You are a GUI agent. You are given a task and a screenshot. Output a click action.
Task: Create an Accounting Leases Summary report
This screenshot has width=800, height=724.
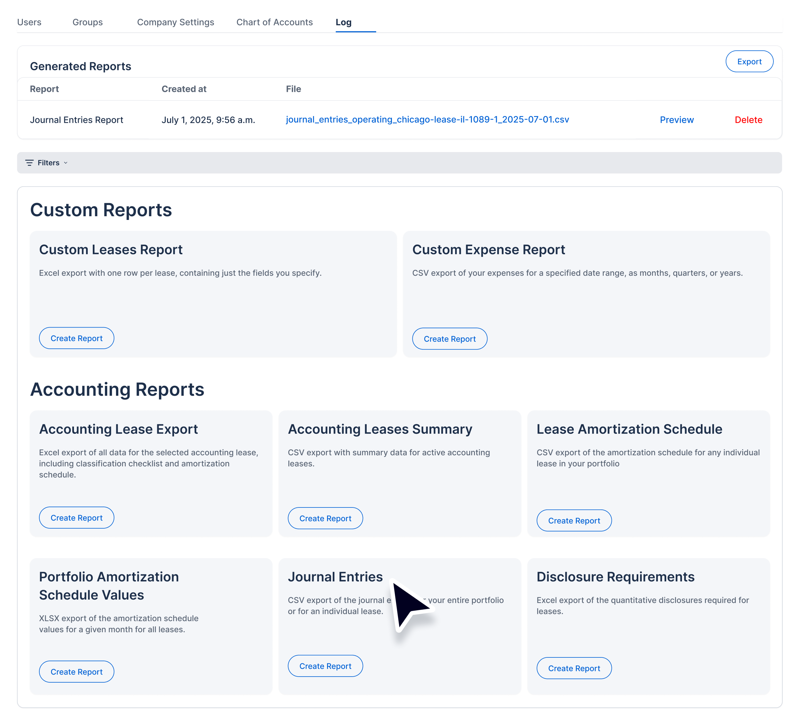pos(325,519)
